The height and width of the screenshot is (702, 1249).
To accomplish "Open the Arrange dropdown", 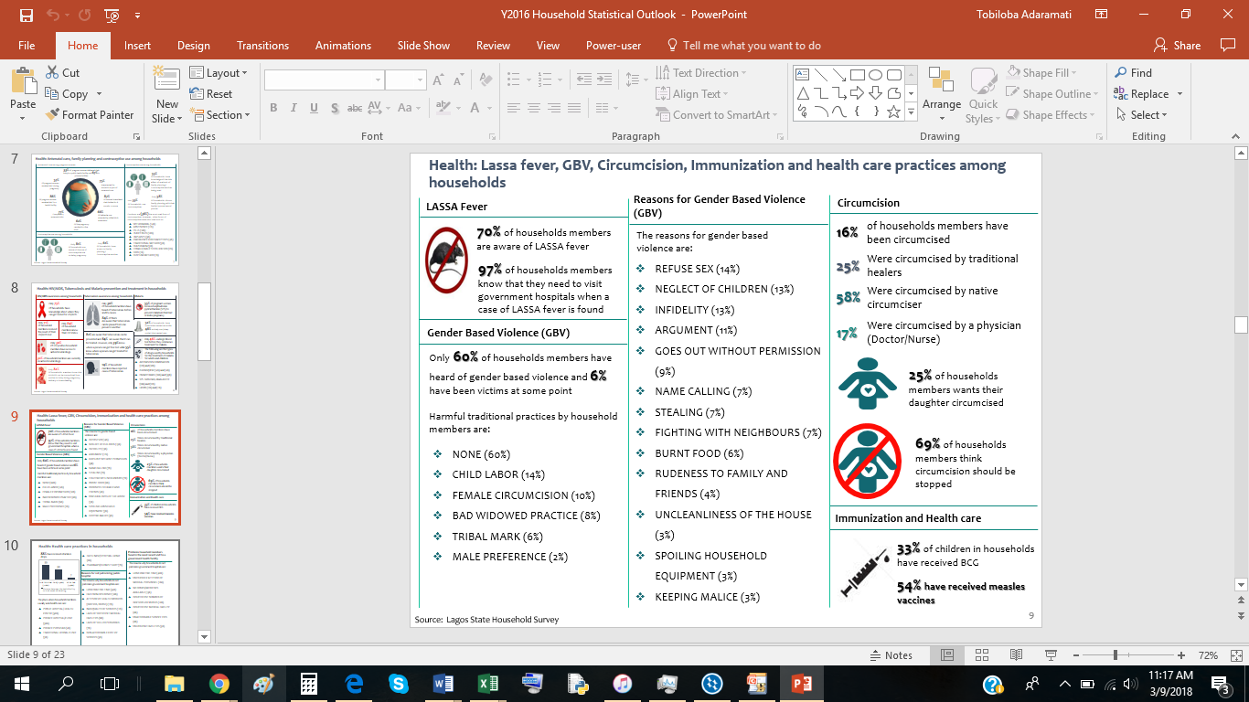I will pyautogui.click(x=942, y=92).
